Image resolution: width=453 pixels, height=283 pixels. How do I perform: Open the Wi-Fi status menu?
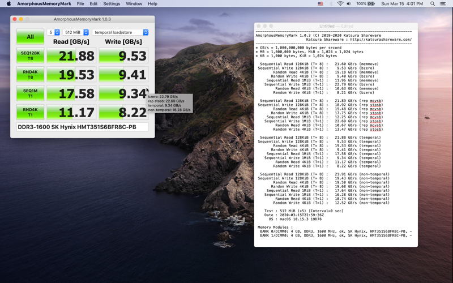pos(340,4)
